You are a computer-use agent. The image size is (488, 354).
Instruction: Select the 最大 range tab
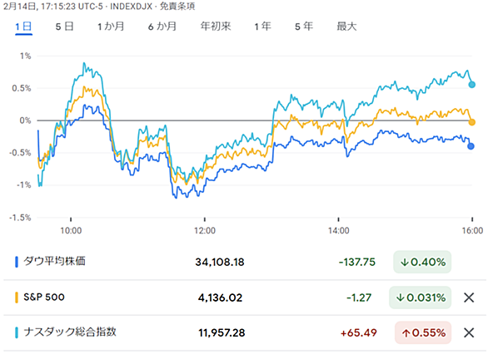tap(346, 27)
